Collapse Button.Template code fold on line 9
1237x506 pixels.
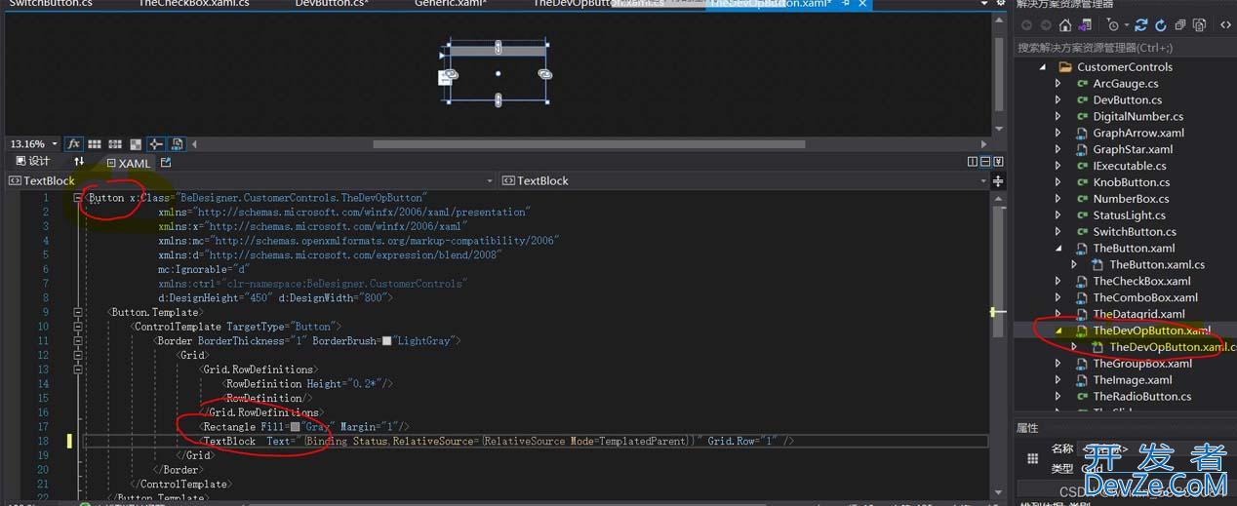click(78, 313)
